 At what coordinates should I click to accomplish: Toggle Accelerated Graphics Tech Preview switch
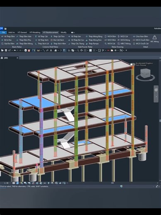[132, 64]
